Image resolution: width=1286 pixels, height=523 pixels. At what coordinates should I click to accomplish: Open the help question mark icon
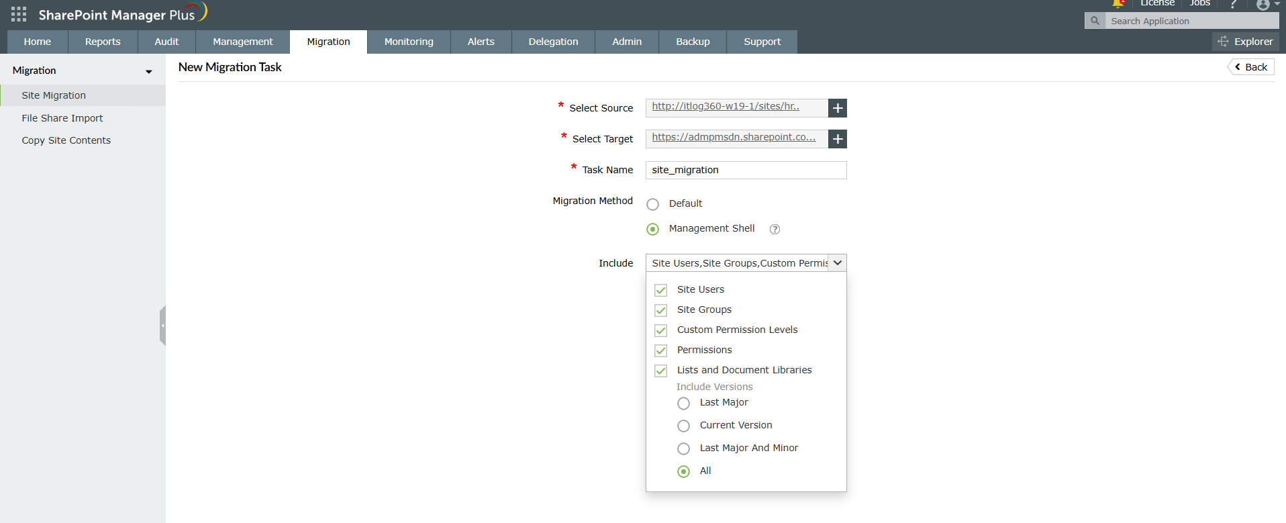tap(1234, 4)
